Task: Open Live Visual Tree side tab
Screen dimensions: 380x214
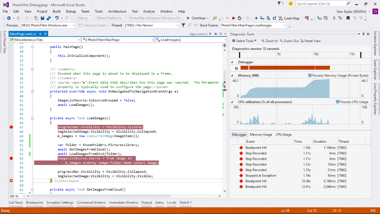Action: tap(4, 42)
